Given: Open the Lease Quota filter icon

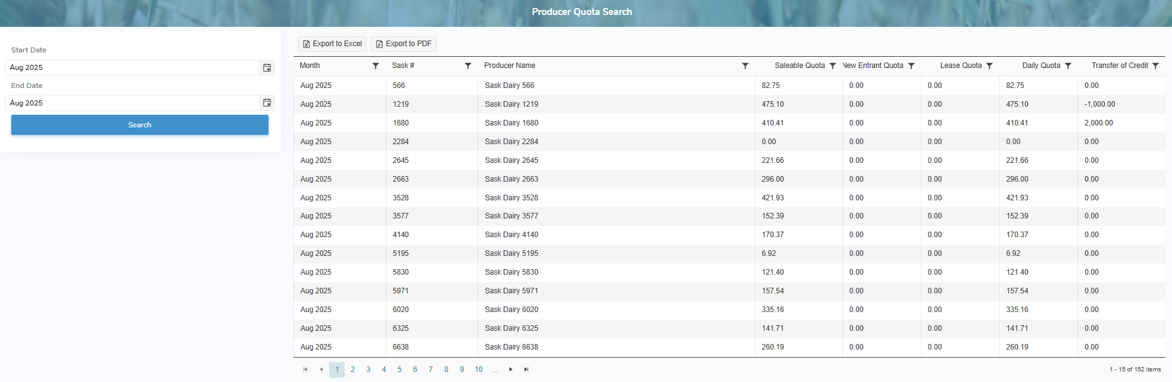Looking at the screenshot, I should 989,66.
